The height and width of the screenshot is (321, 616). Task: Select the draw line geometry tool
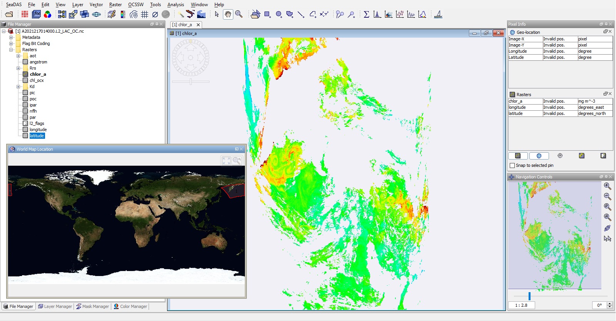point(301,15)
